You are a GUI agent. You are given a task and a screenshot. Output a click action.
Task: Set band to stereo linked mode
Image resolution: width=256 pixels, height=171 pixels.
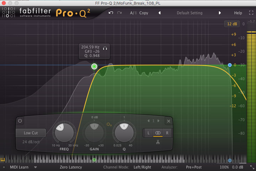tap(158, 133)
